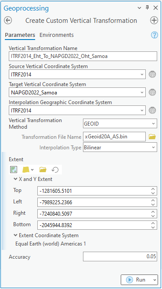Viewport: 162px width, 289px height.
Task: Open the Vertical Transformation Method dropdown
Action: coord(120,124)
